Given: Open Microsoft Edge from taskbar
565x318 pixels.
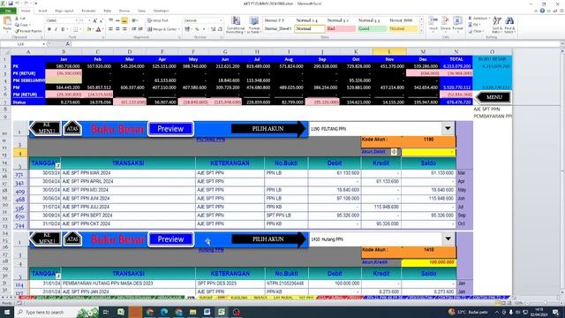Looking at the screenshot, I should pos(164,312).
